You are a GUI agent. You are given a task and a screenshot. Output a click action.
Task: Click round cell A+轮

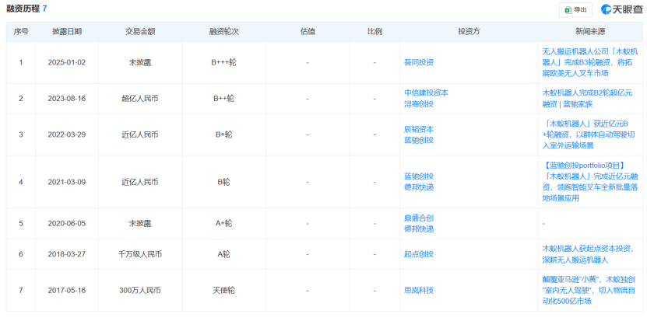(x=224, y=223)
